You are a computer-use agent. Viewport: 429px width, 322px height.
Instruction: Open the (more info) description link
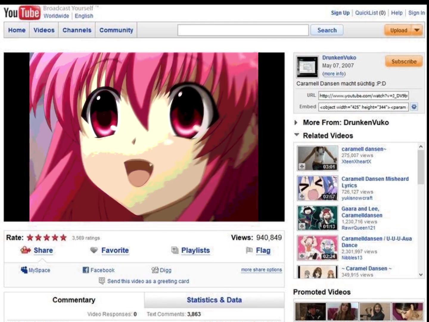coord(334,74)
